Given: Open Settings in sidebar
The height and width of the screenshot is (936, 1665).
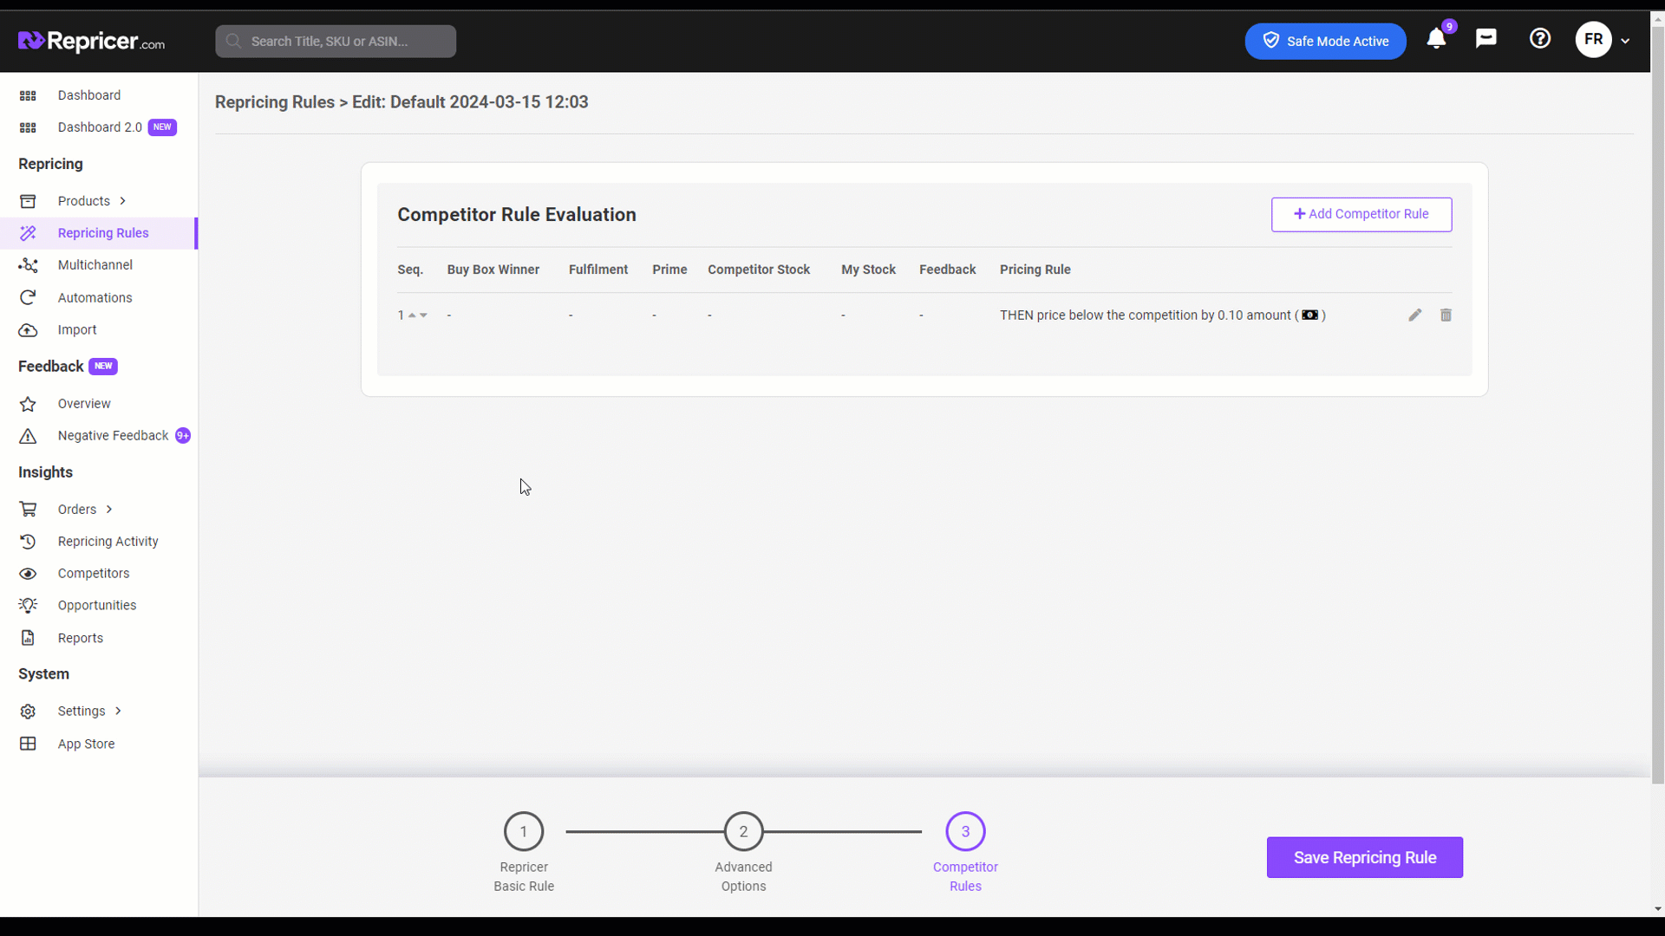Looking at the screenshot, I should click(82, 712).
